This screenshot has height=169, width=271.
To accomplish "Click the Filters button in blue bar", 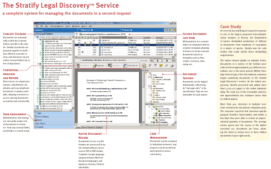I will [86, 30].
